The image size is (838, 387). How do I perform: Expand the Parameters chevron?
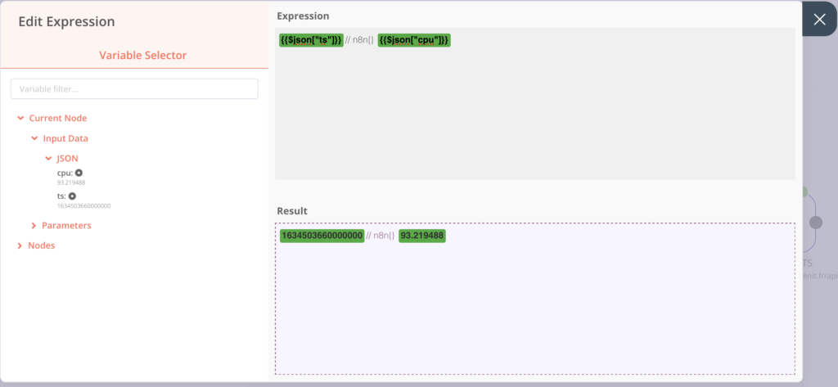tap(34, 226)
